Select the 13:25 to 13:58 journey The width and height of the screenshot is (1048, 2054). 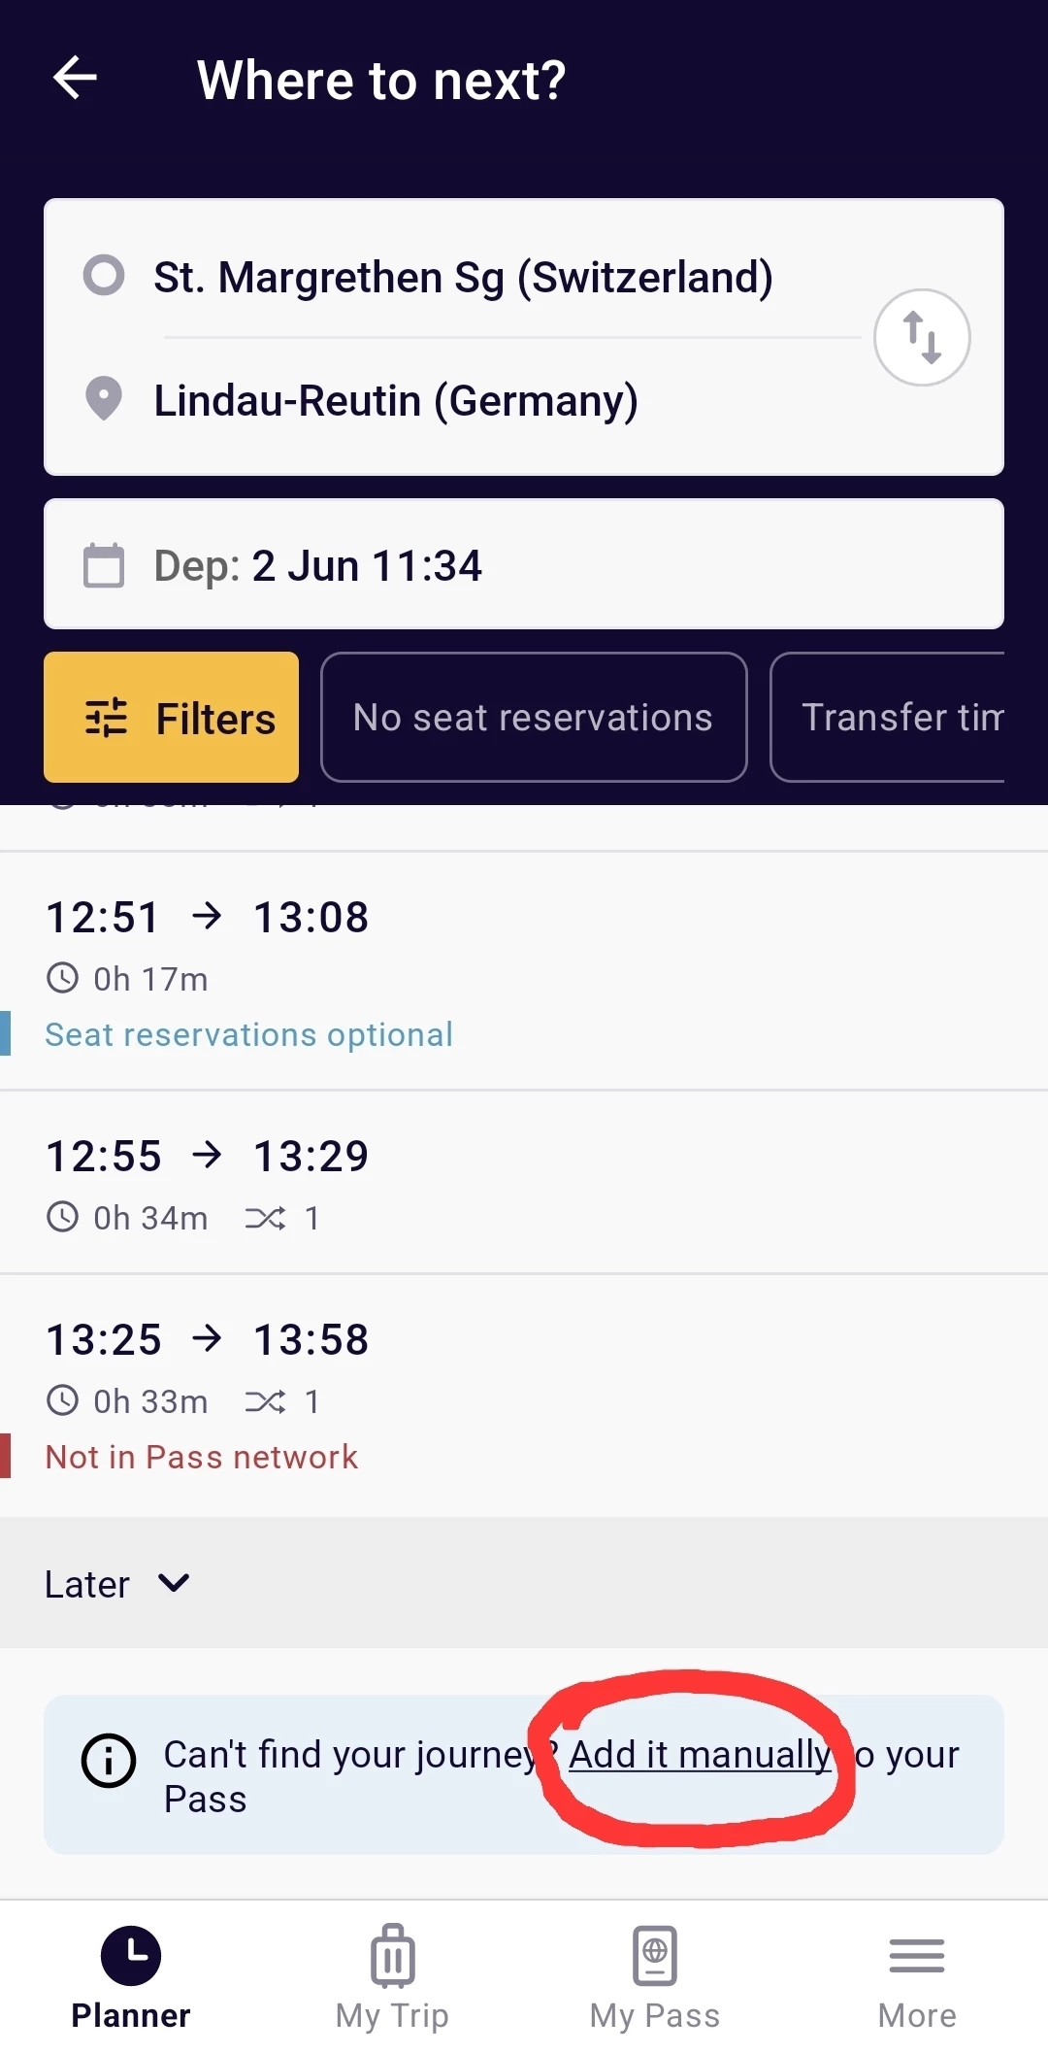524,1395
